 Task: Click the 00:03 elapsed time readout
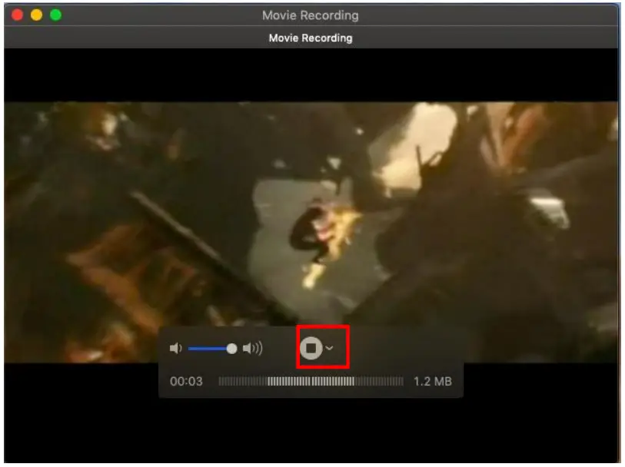point(186,382)
